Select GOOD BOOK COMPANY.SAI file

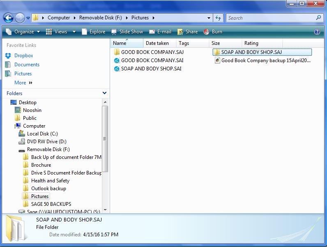point(149,61)
